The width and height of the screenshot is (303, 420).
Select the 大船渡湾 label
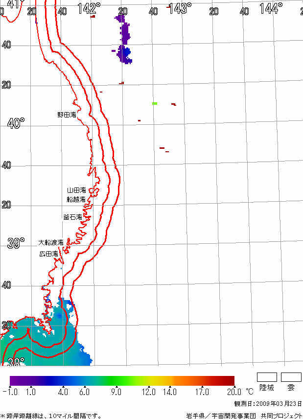[x=51, y=243]
